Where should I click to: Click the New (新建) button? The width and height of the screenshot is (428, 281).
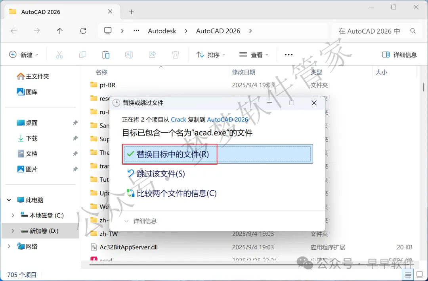[x=24, y=55]
